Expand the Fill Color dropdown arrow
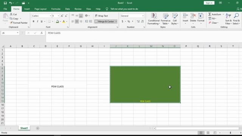 click(x=60, y=22)
